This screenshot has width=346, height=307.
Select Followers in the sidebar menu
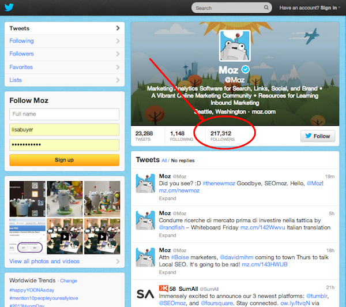coord(65,54)
